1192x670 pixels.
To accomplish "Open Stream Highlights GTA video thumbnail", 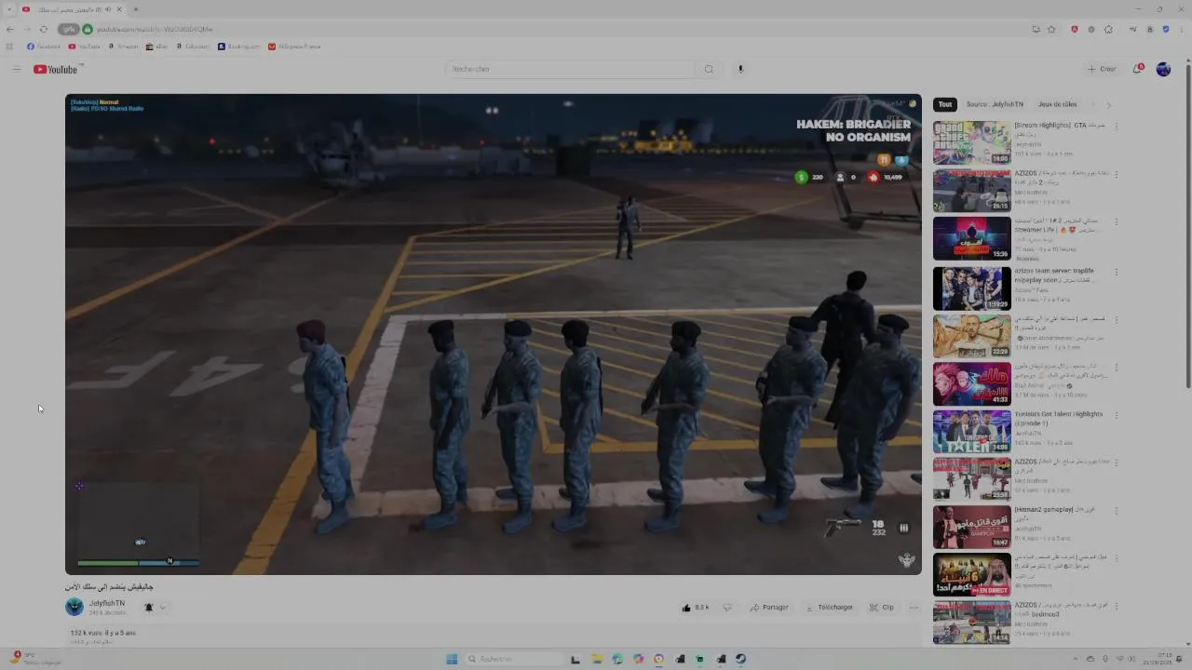I will (971, 142).
